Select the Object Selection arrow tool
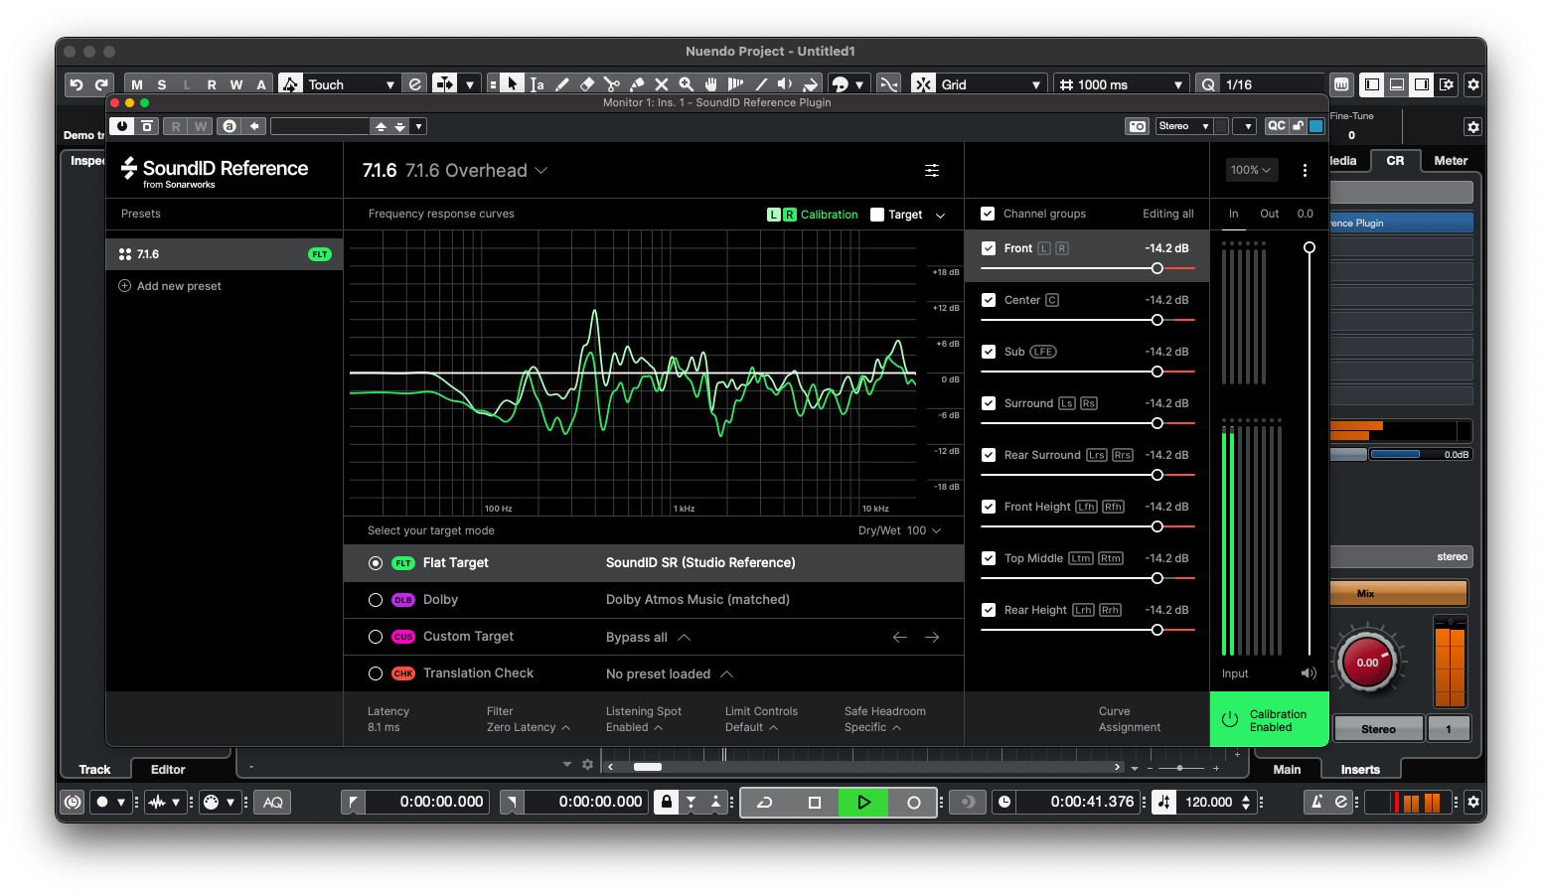Screen dimensions: 1542x896 [512, 84]
